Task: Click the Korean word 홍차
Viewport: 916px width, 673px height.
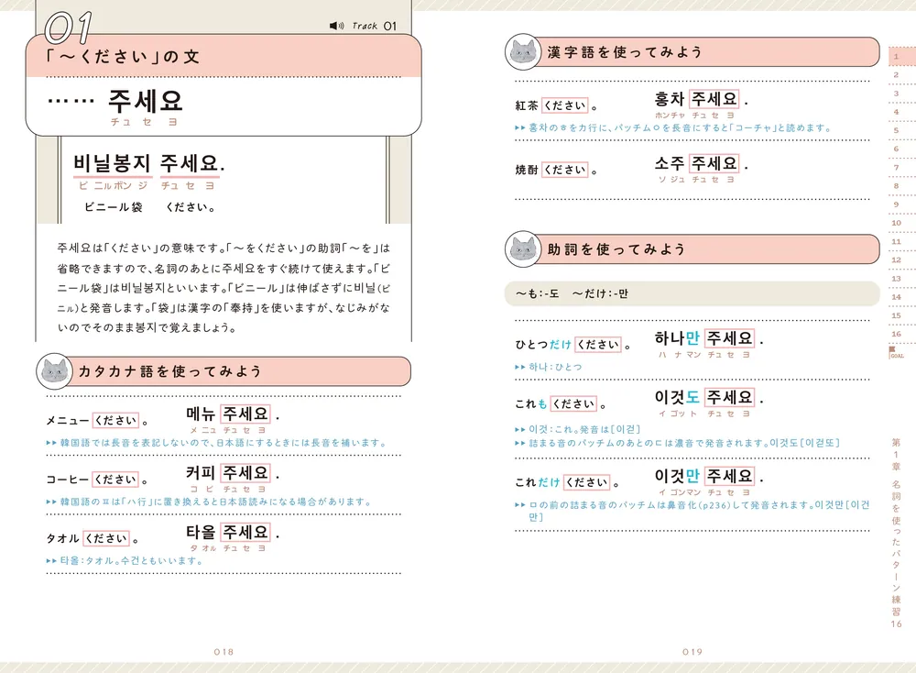Action: click(670, 99)
